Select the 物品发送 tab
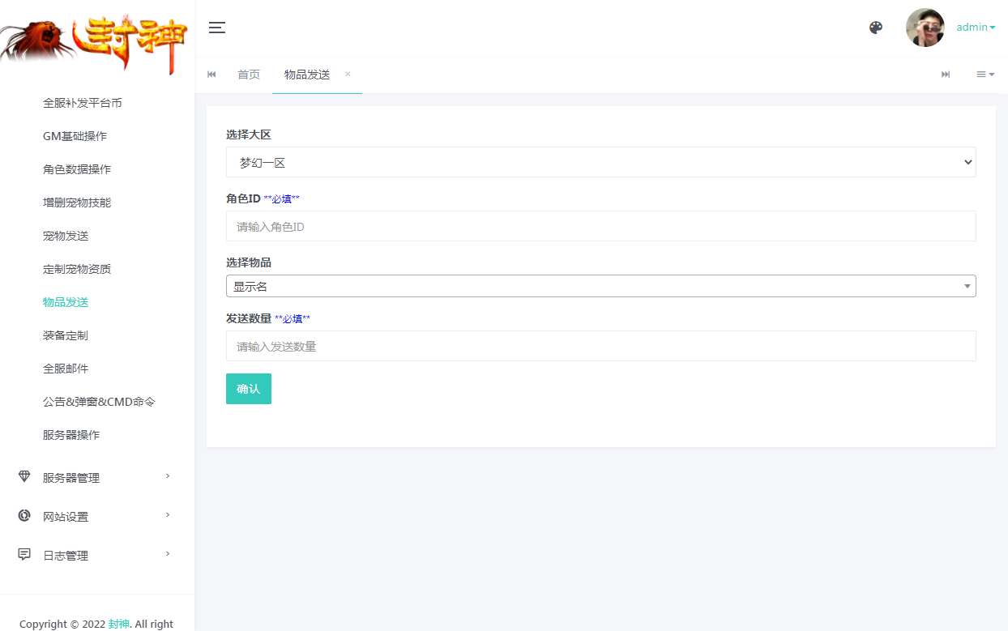 (x=306, y=74)
